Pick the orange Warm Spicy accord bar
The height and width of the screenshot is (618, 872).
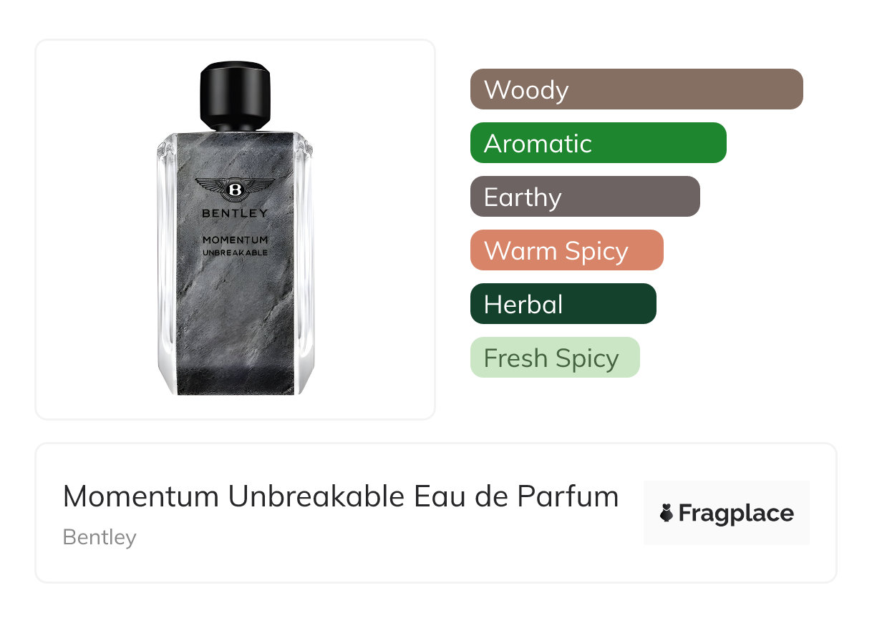point(567,250)
